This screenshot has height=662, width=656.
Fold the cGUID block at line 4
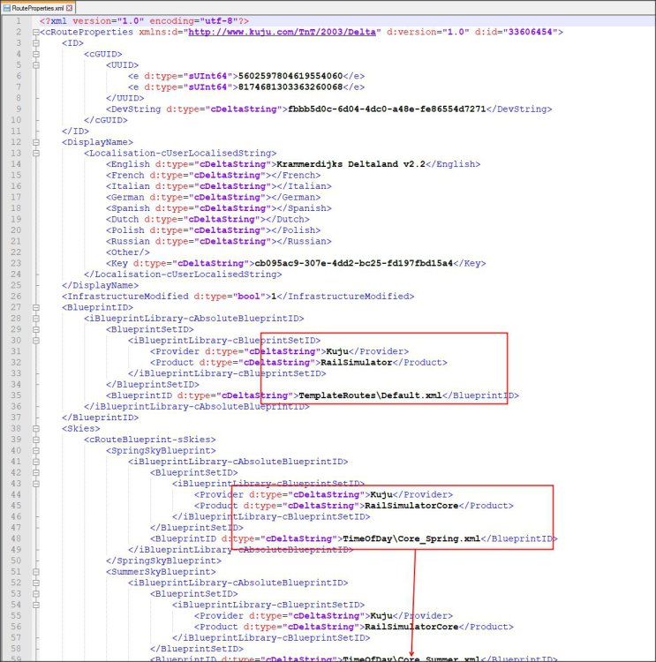34,54
